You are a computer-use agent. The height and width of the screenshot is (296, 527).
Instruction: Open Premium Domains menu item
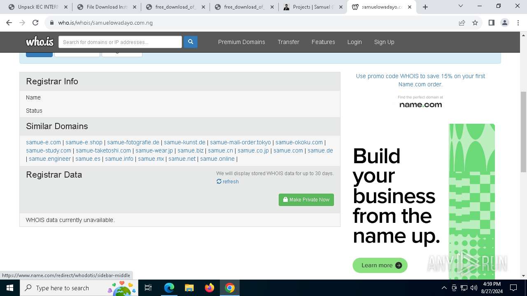click(242, 42)
